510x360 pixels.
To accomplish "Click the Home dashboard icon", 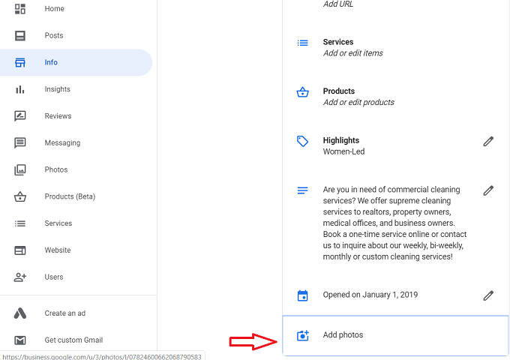I will click(x=20, y=9).
